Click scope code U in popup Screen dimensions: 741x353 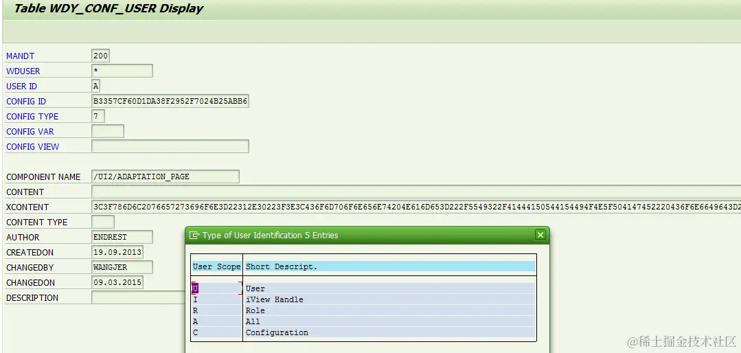coord(195,288)
